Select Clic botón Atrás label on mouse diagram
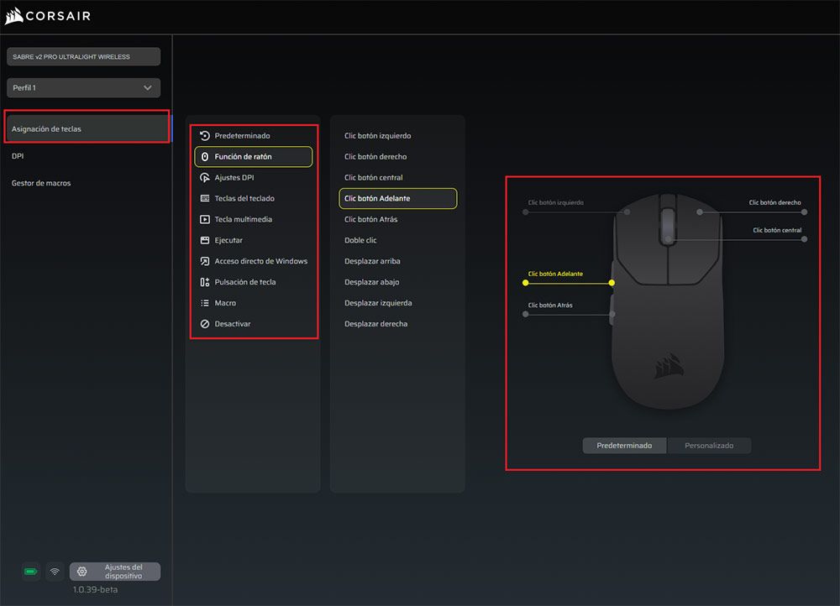This screenshot has height=606, width=840. (x=550, y=306)
